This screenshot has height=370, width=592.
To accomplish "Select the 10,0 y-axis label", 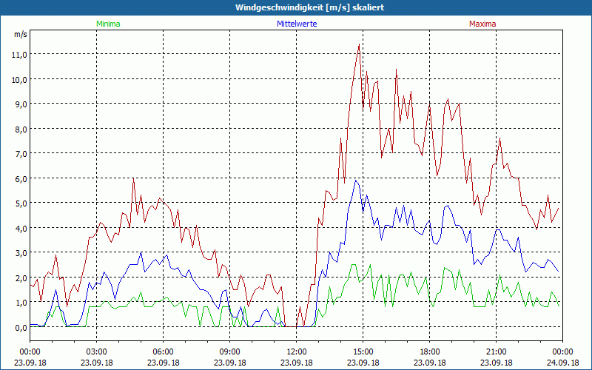I will pyautogui.click(x=18, y=79).
